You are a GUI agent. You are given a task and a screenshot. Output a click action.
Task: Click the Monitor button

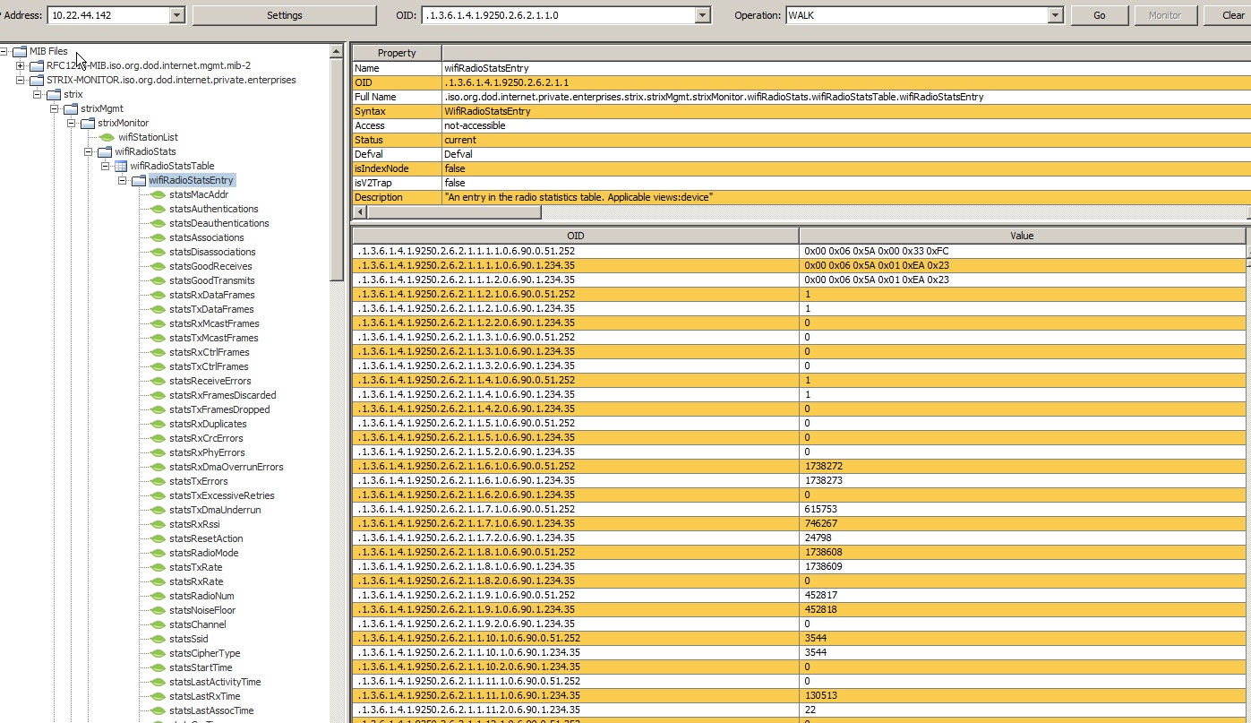(x=1164, y=15)
